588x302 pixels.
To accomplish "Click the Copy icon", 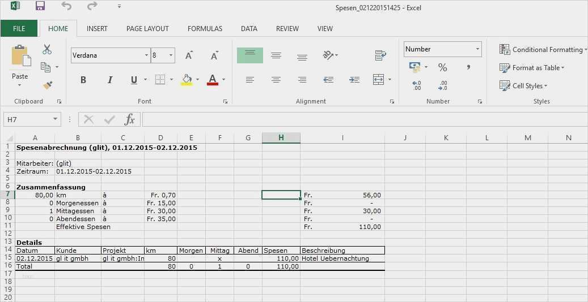I will (x=46, y=67).
